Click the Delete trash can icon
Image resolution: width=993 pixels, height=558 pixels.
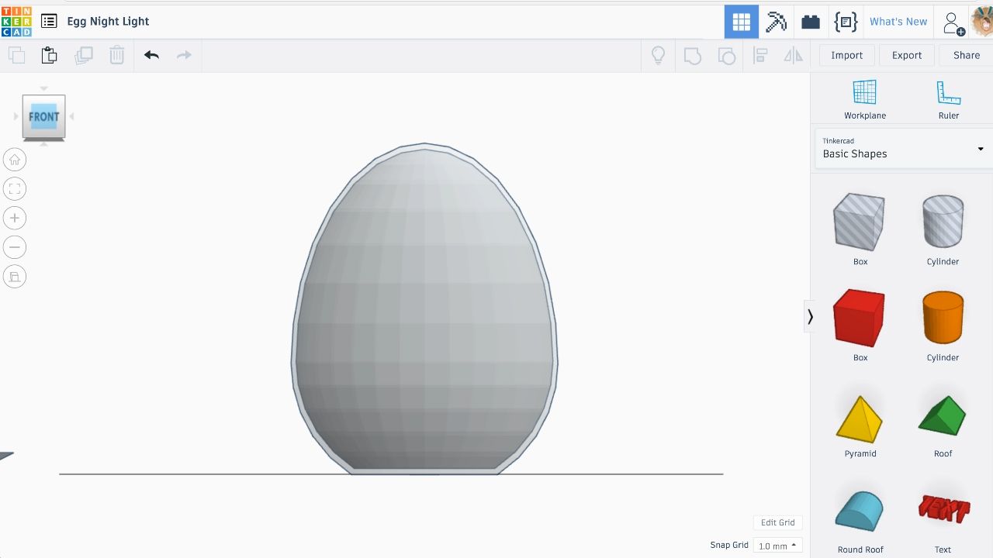click(x=116, y=55)
